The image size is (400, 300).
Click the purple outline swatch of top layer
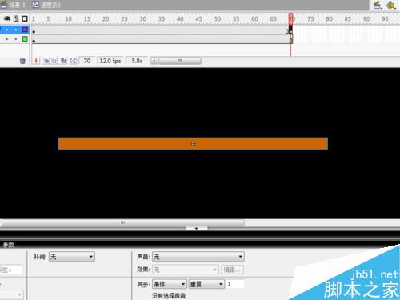point(25,30)
